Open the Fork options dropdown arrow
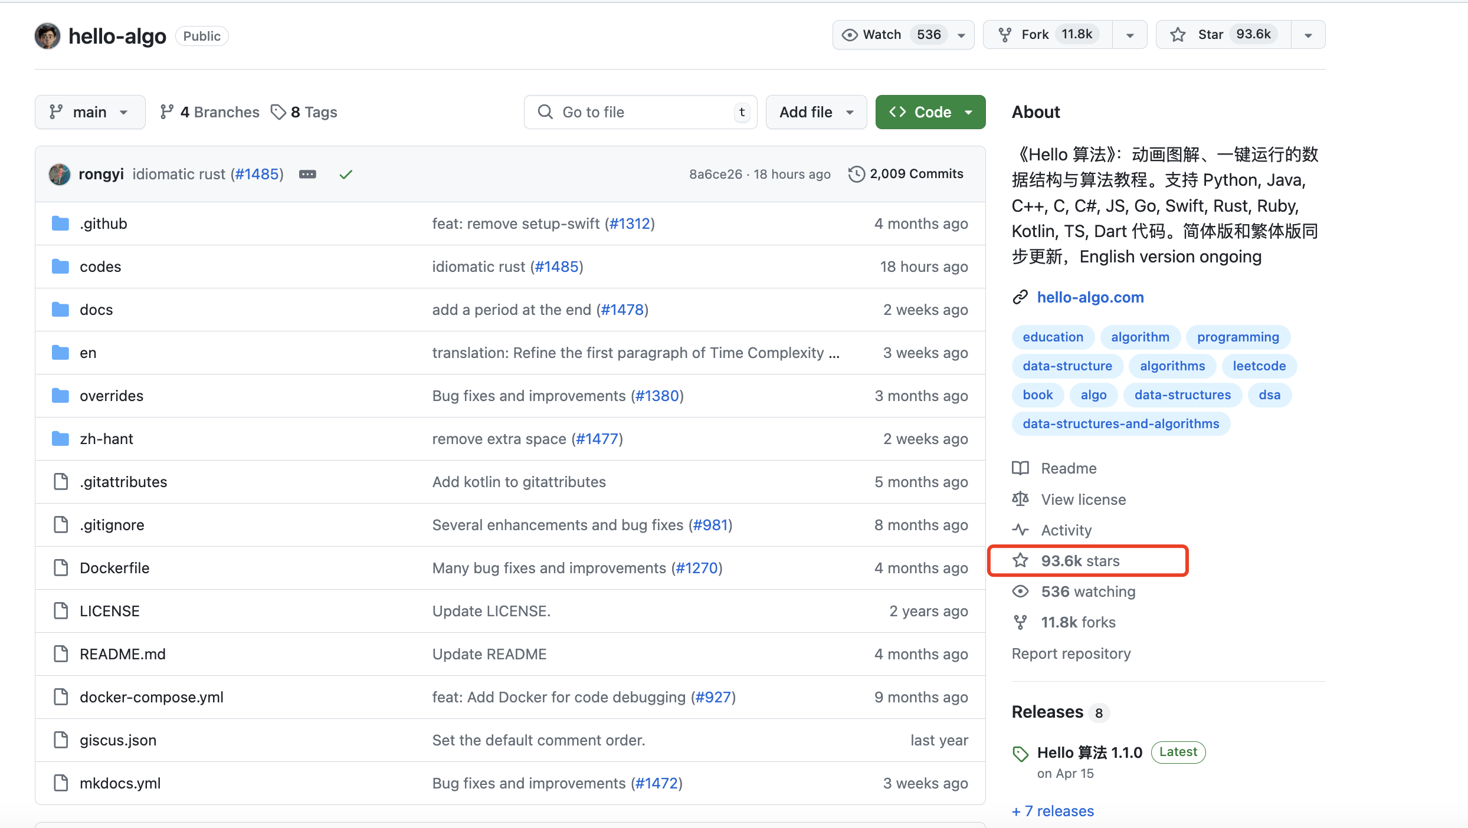 1129,35
